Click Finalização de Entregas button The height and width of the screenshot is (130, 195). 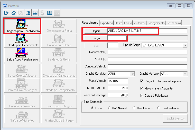[59, 116]
